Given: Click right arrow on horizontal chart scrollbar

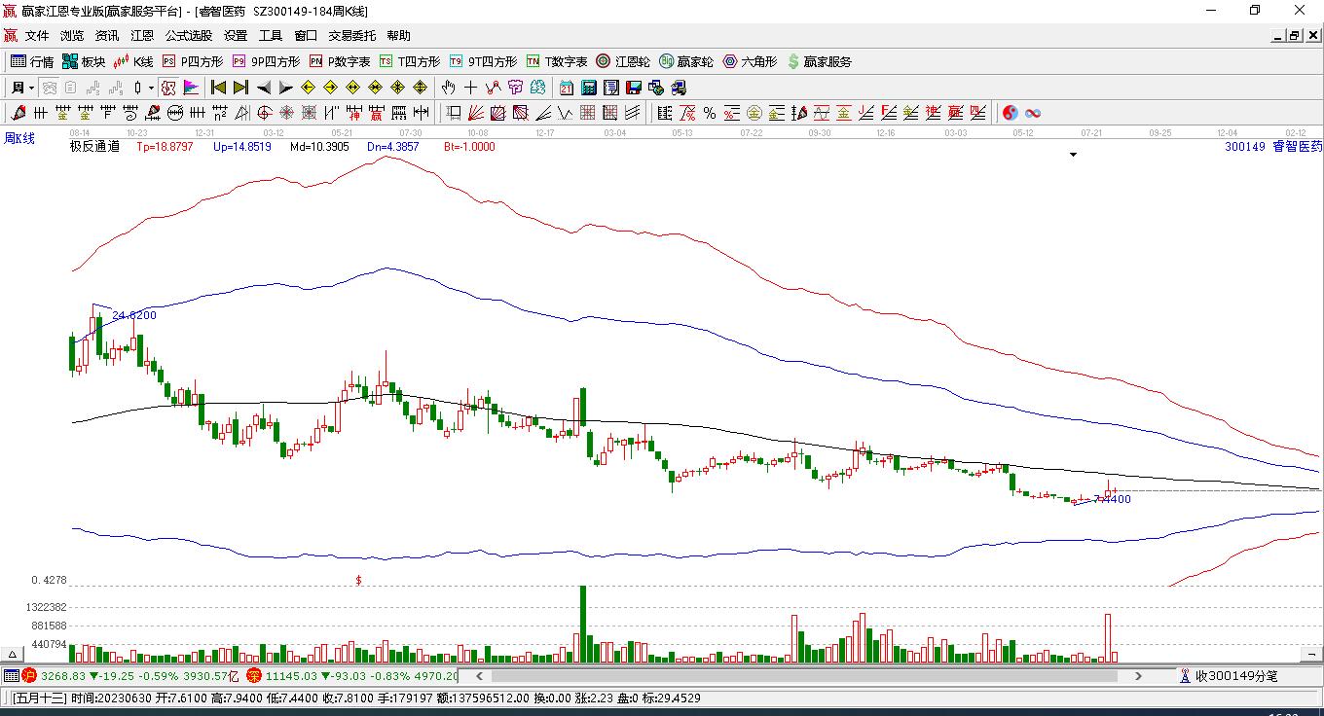Looking at the screenshot, I should click(1138, 676).
